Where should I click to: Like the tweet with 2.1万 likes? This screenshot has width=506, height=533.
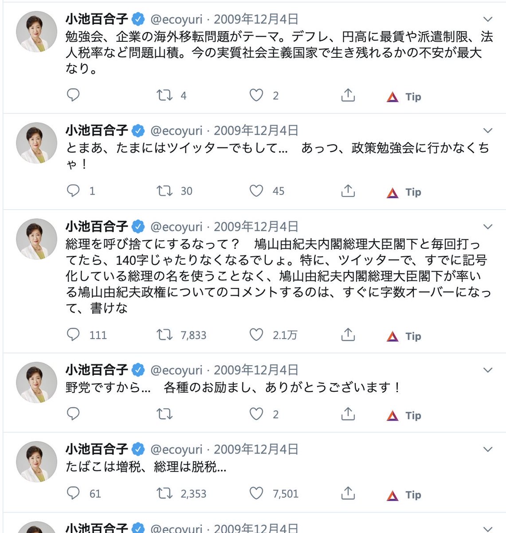pyautogui.click(x=256, y=335)
